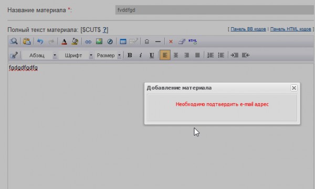Toggle underline formatting

point(152,55)
